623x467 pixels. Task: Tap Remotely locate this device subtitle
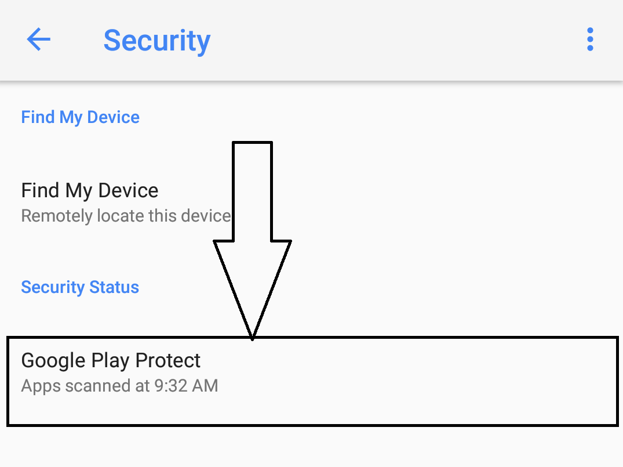click(126, 215)
